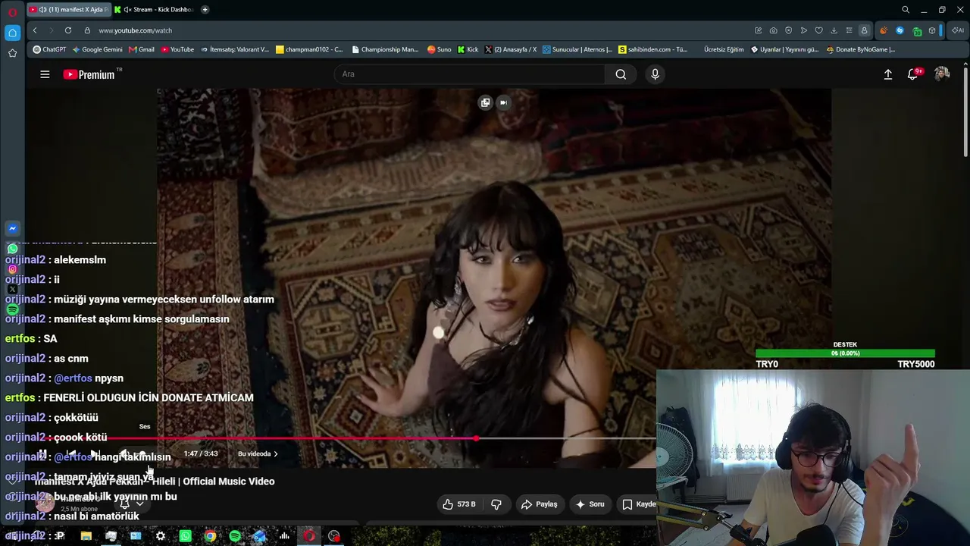Share the video via Paylaş
This screenshot has width=970, height=546.
pyautogui.click(x=539, y=504)
